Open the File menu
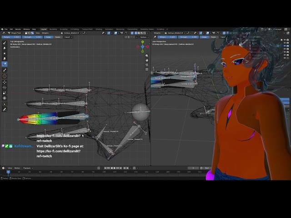The height and width of the screenshot is (218, 291). (x=6, y=29)
